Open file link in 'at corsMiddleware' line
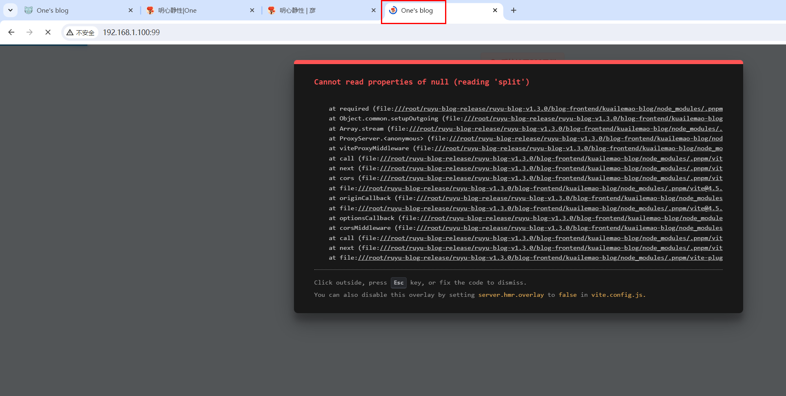Viewport: 786px width, 396px height. click(x=570, y=228)
